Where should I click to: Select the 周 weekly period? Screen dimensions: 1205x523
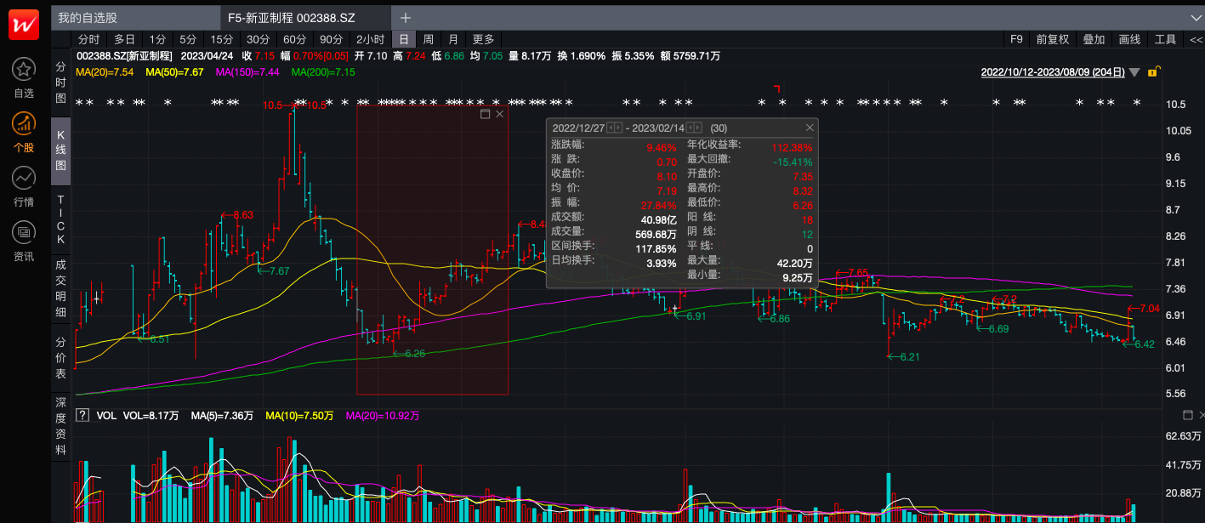[429, 40]
